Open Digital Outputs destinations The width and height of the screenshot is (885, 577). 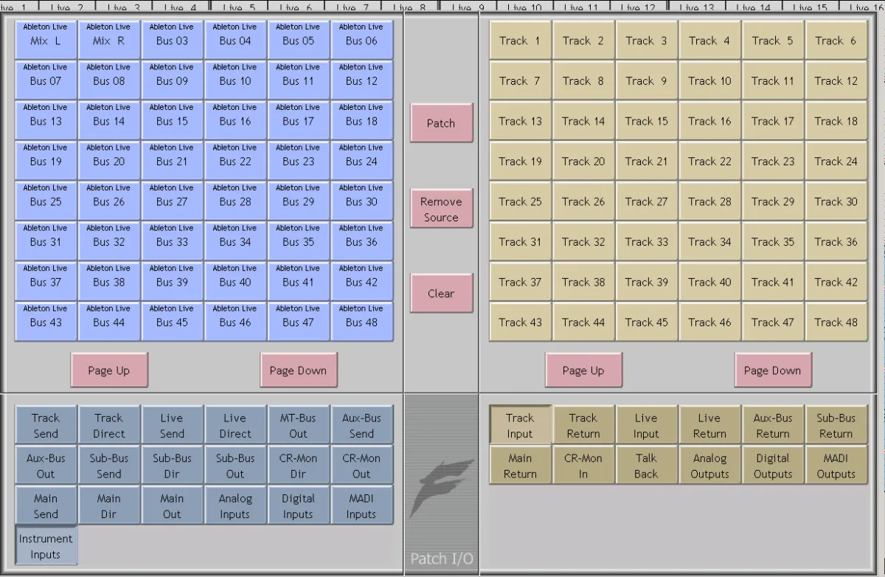coord(773,466)
